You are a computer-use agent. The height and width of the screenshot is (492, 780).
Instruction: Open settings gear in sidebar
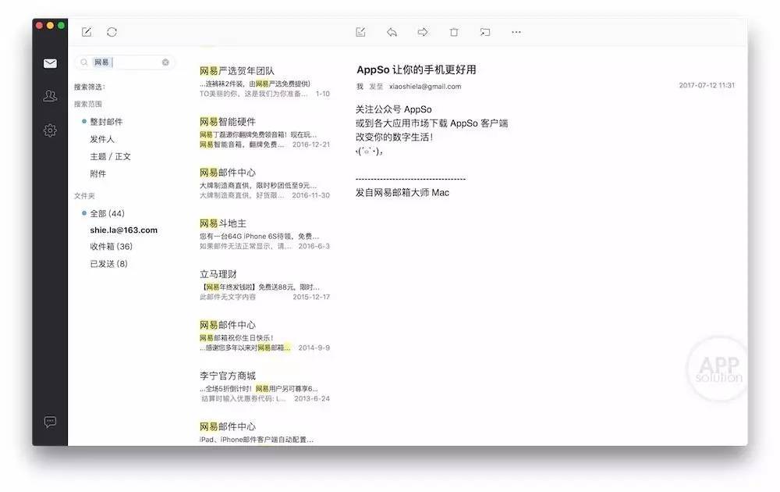[50, 130]
